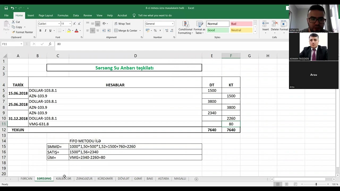Open Conditional Formatting
The height and width of the screenshot is (191, 340).
coord(185,28)
